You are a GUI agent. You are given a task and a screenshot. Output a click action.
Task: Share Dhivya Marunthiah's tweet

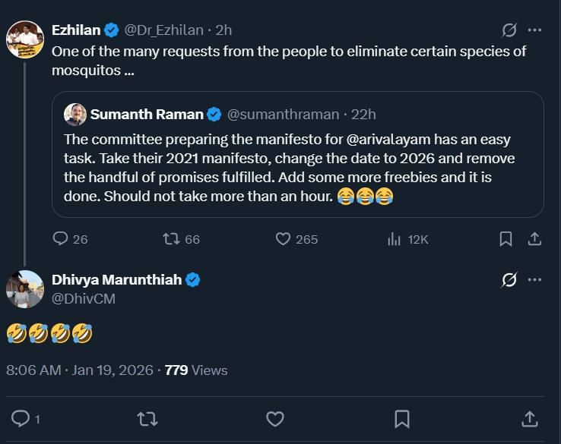[x=529, y=418]
